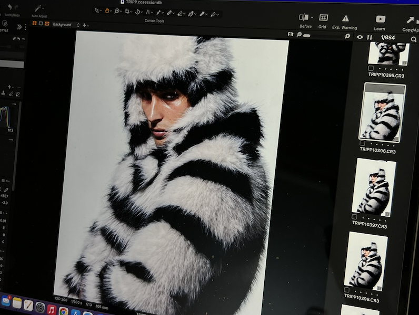The height and width of the screenshot is (315, 419).
Task: Open the pointer tool variants arrow
Action: (x=101, y=11)
